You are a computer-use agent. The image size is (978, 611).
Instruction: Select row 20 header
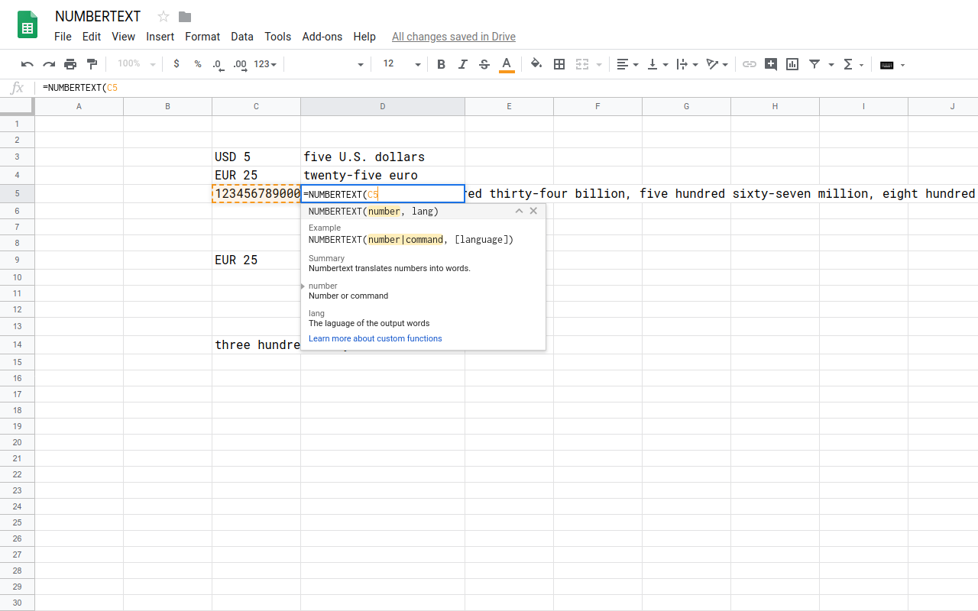(17, 442)
